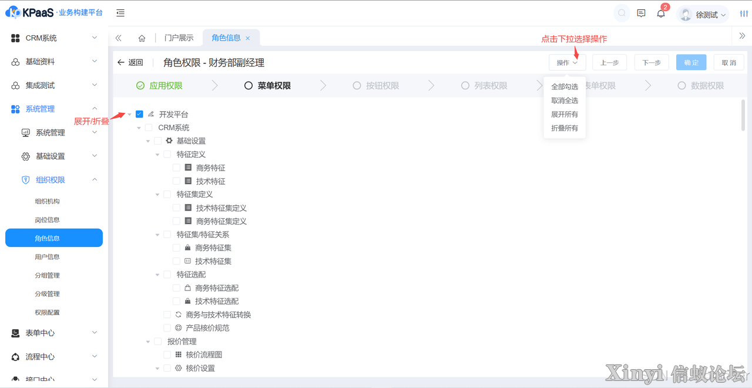Viewport: 752px width, 388px height.
Task: Click the 上一步 button
Action: (x=609, y=62)
